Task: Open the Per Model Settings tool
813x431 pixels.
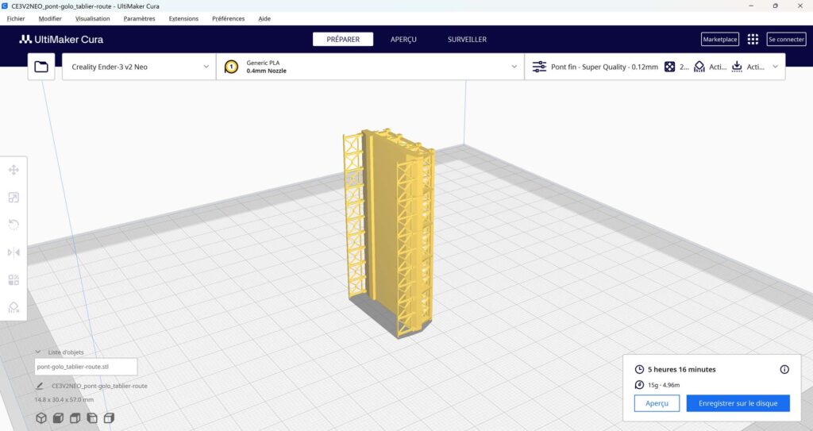Action: click(x=13, y=280)
